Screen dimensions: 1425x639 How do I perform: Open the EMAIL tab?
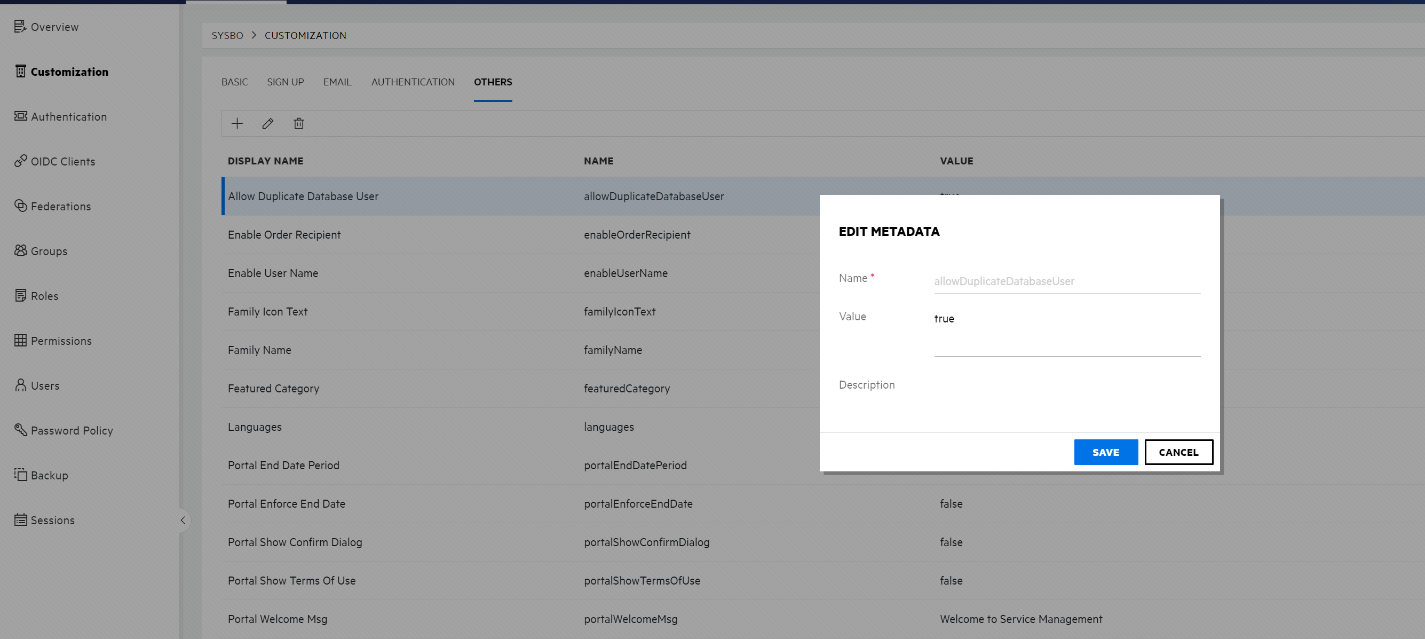tap(337, 82)
